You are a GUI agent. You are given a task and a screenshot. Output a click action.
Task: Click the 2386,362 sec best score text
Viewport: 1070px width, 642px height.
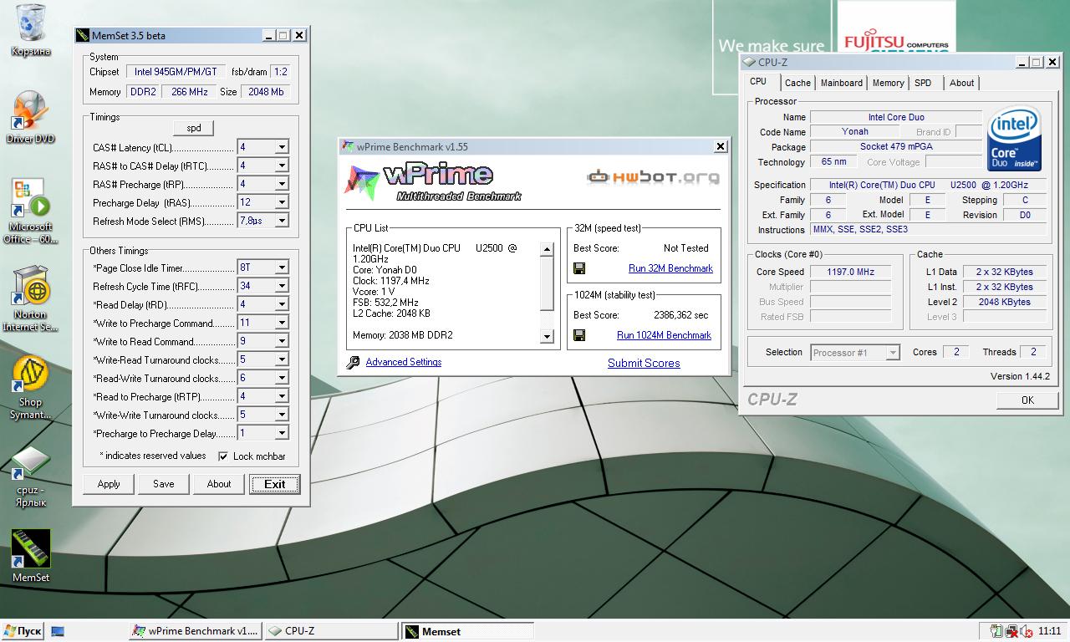[680, 315]
